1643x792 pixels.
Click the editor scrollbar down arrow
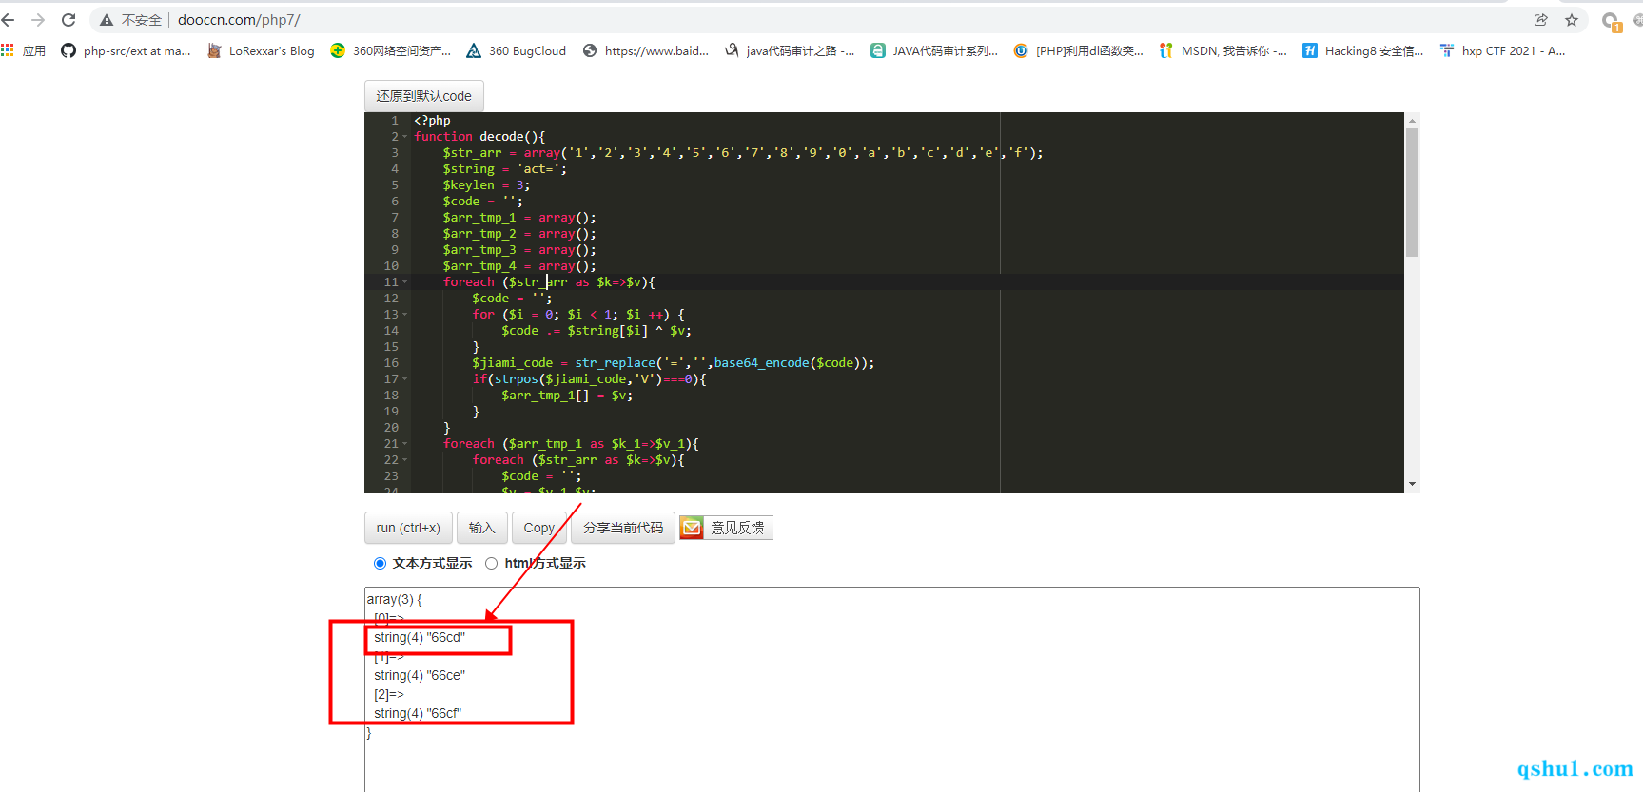[x=1412, y=484]
